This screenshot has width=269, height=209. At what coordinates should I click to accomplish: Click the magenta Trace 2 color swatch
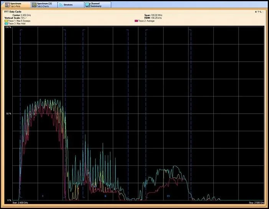click(x=136, y=21)
